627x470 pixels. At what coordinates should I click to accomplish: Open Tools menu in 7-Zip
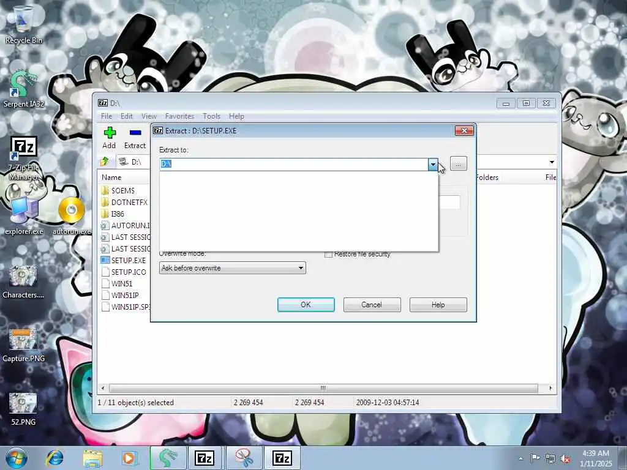pos(211,116)
